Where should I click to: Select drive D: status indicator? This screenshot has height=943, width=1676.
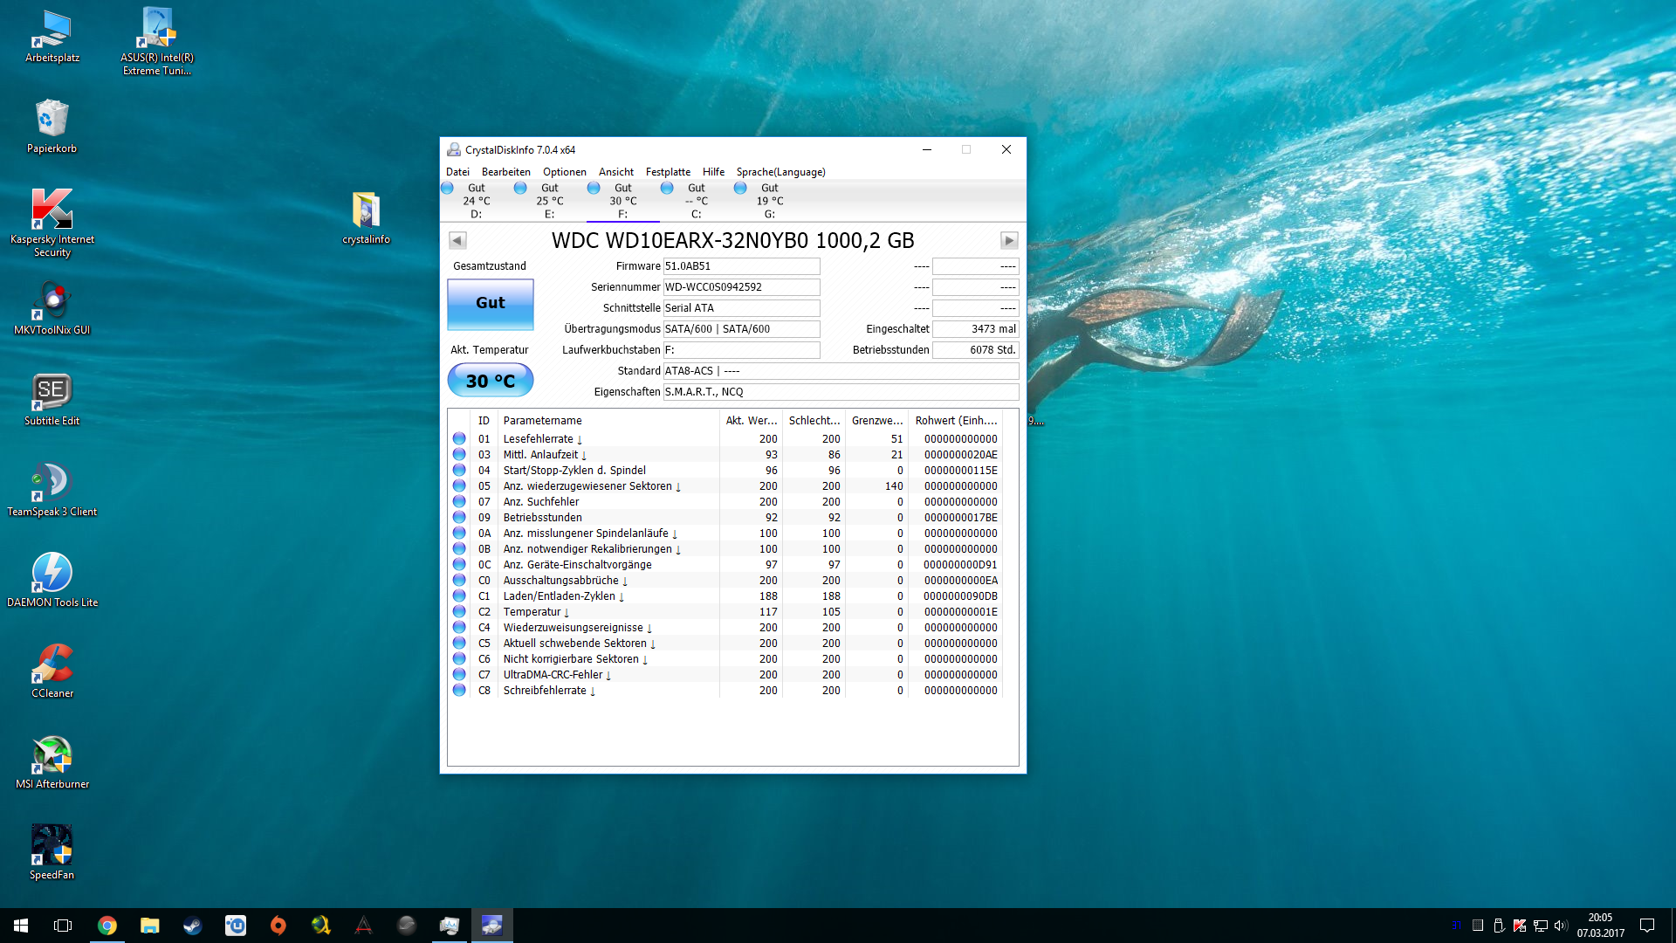pos(476,200)
